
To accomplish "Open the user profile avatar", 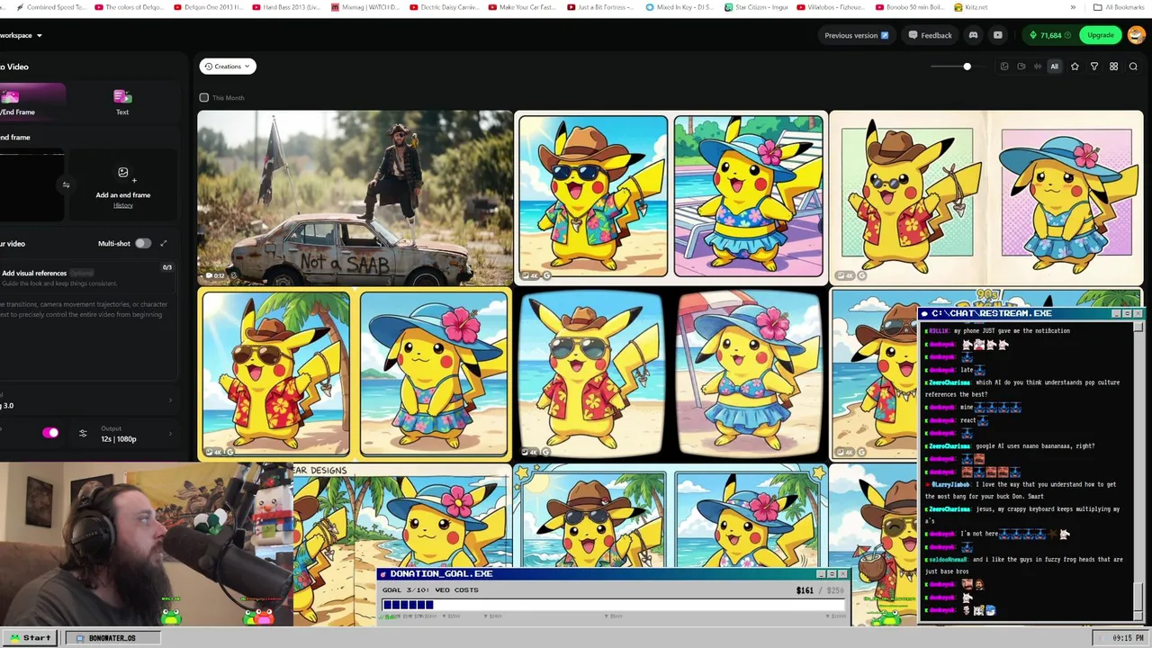I will pyautogui.click(x=1135, y=35).
